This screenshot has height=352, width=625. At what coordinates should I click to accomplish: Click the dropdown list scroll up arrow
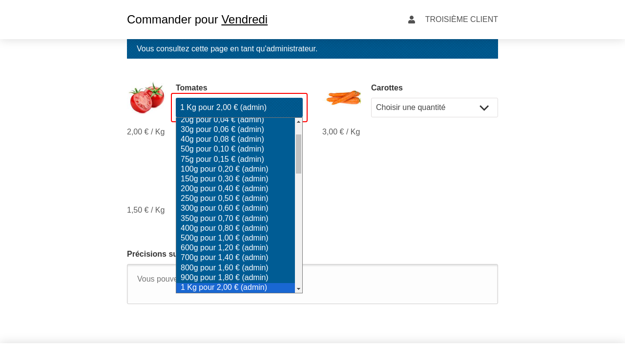pos(298,121)
